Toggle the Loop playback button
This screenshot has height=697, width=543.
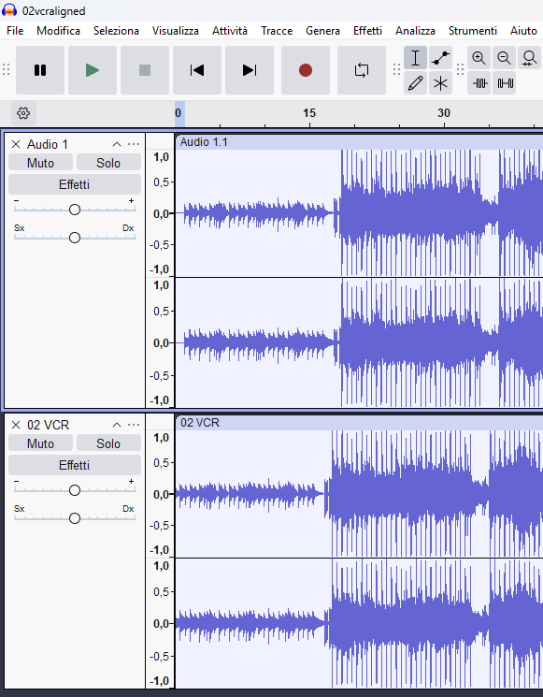click(362, 70)
